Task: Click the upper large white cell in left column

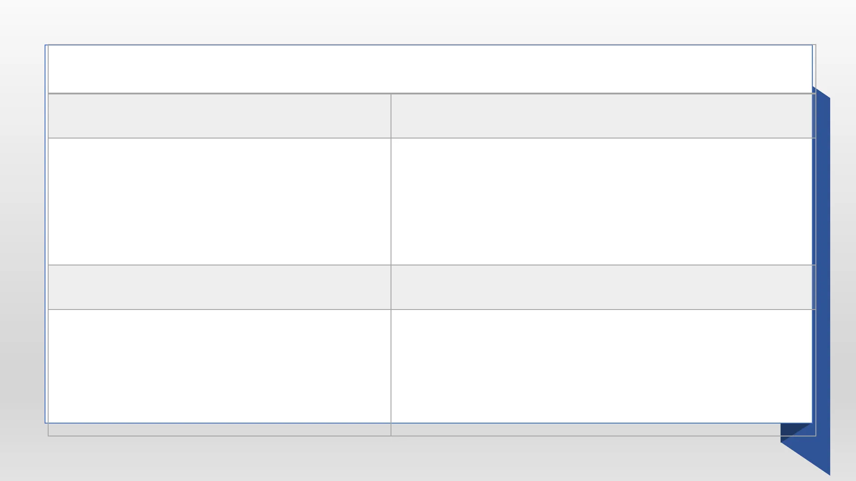Action: coord(219,201)
